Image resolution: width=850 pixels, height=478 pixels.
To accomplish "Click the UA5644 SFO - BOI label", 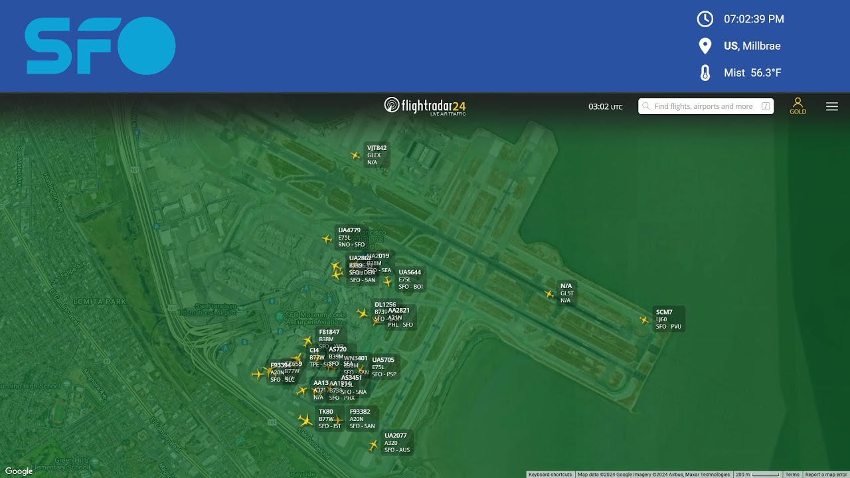I will [x=411, y=279].
